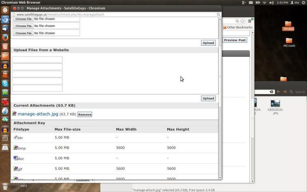Viewport: 307px width, 192px height.
Task: Open the volume indicator in top panel
Action: point(271,2)
